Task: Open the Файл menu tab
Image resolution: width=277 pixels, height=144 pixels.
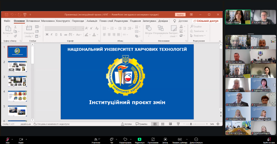Action: click(x=7, y=21)
